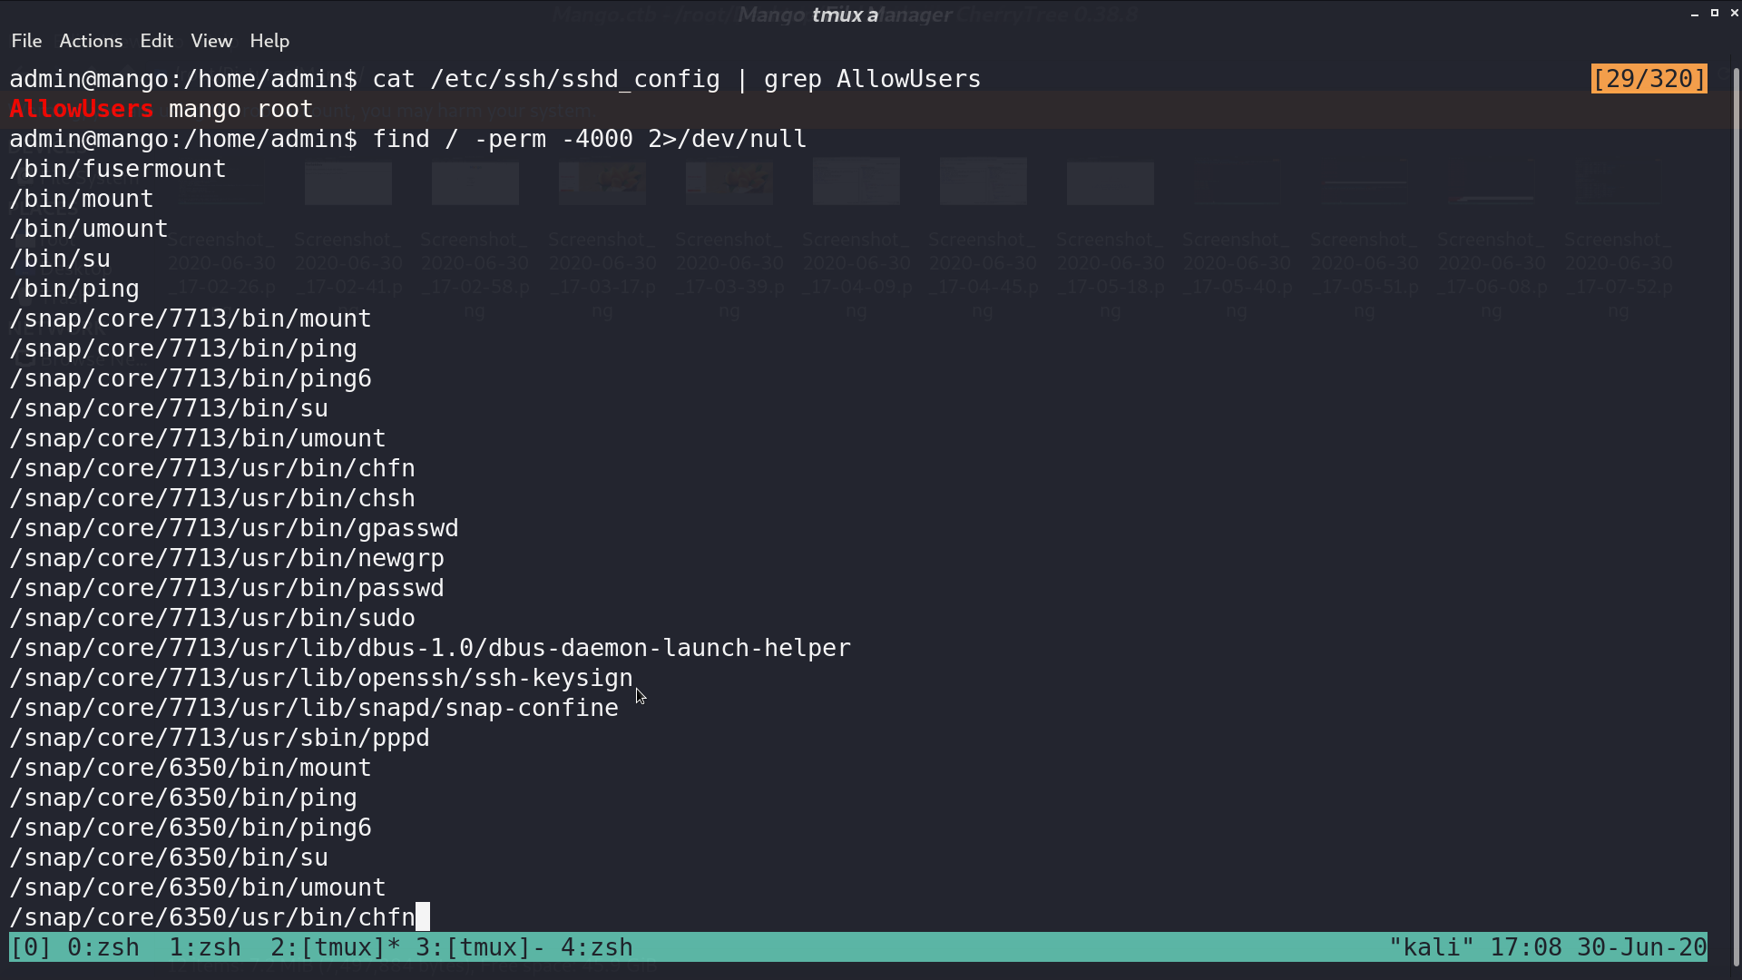This screenshot has width=1742, height=980.
Task: Click the [29/320] scroll position indicator
Action: (1649, 79)
